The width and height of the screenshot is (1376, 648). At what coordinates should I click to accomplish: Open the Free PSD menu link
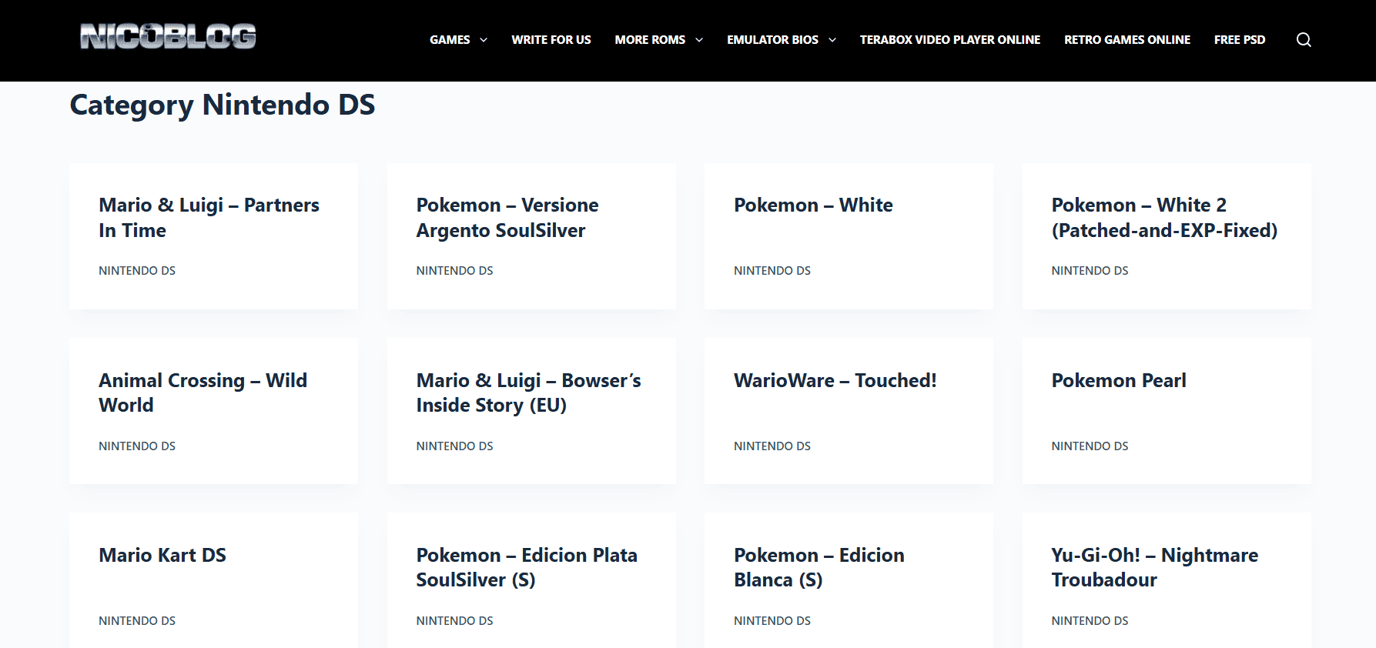coord(1239,40)
